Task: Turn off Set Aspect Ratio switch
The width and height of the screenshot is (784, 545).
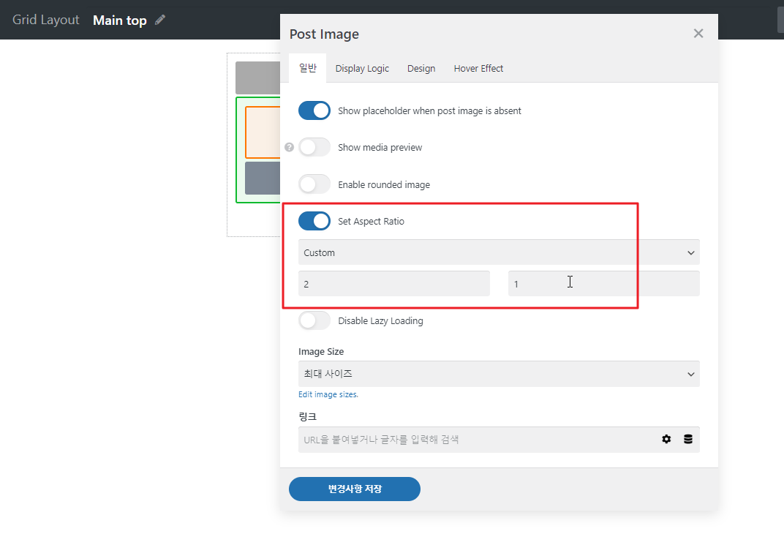Action: (314, 221)
